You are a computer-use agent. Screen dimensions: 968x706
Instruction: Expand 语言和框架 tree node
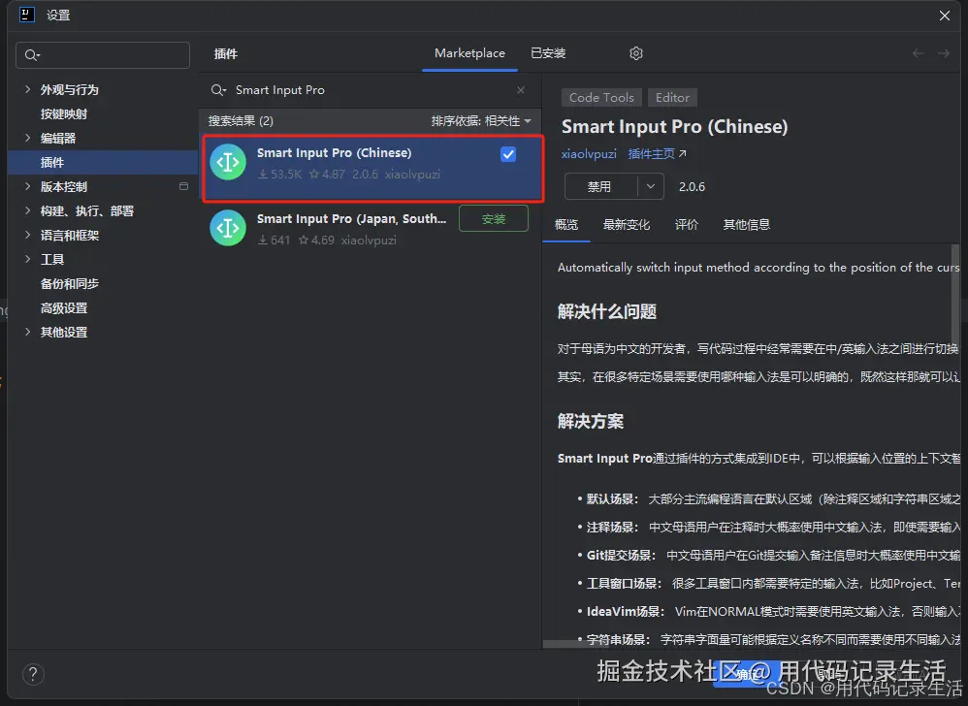click(27, 235)
